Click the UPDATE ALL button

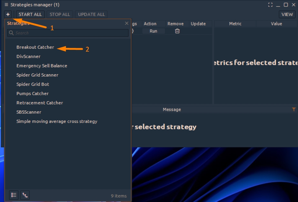(x=91, y=14)
